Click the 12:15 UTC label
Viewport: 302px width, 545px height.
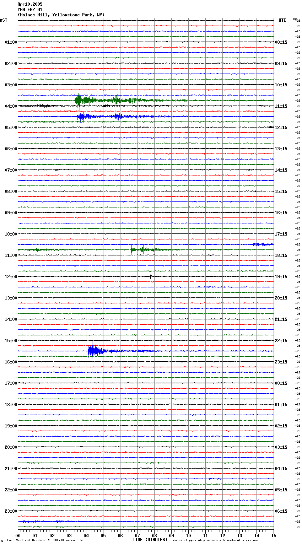[281, 128]
